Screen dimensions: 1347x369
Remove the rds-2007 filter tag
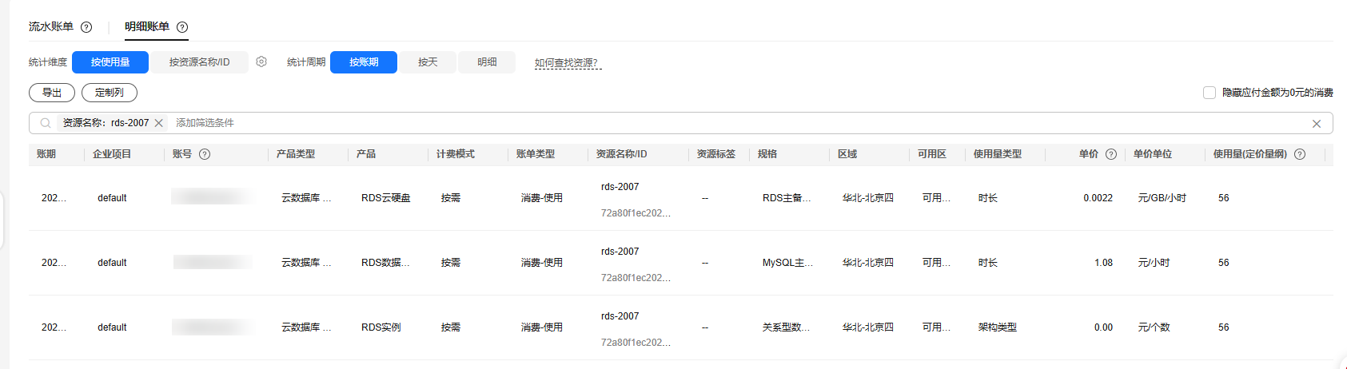click(x=159, y=123)
